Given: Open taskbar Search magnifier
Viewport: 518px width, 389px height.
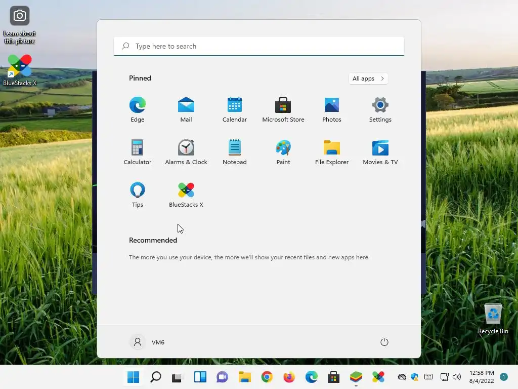Looking at the screenshot, I should coord(156,377).
